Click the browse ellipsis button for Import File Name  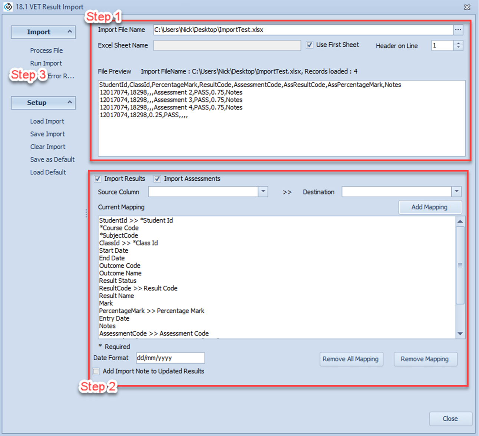pyautogui.click(x=458, y=30)
